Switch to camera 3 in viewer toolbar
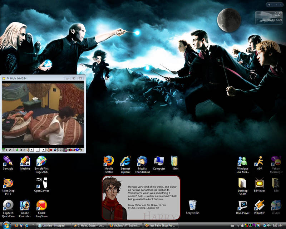Image resolution: width=286 pixels, height=229 pixels. click(x=14, y=150)
